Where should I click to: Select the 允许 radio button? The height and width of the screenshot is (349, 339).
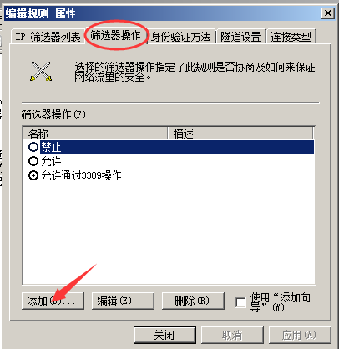click(x=33, y=161)
